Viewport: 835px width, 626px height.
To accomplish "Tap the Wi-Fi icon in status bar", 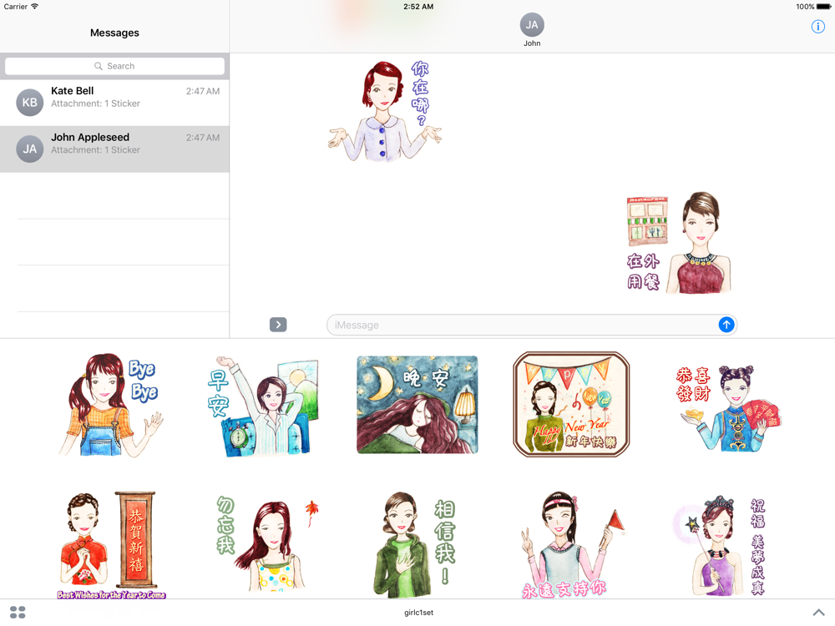I will pos(34,7).
